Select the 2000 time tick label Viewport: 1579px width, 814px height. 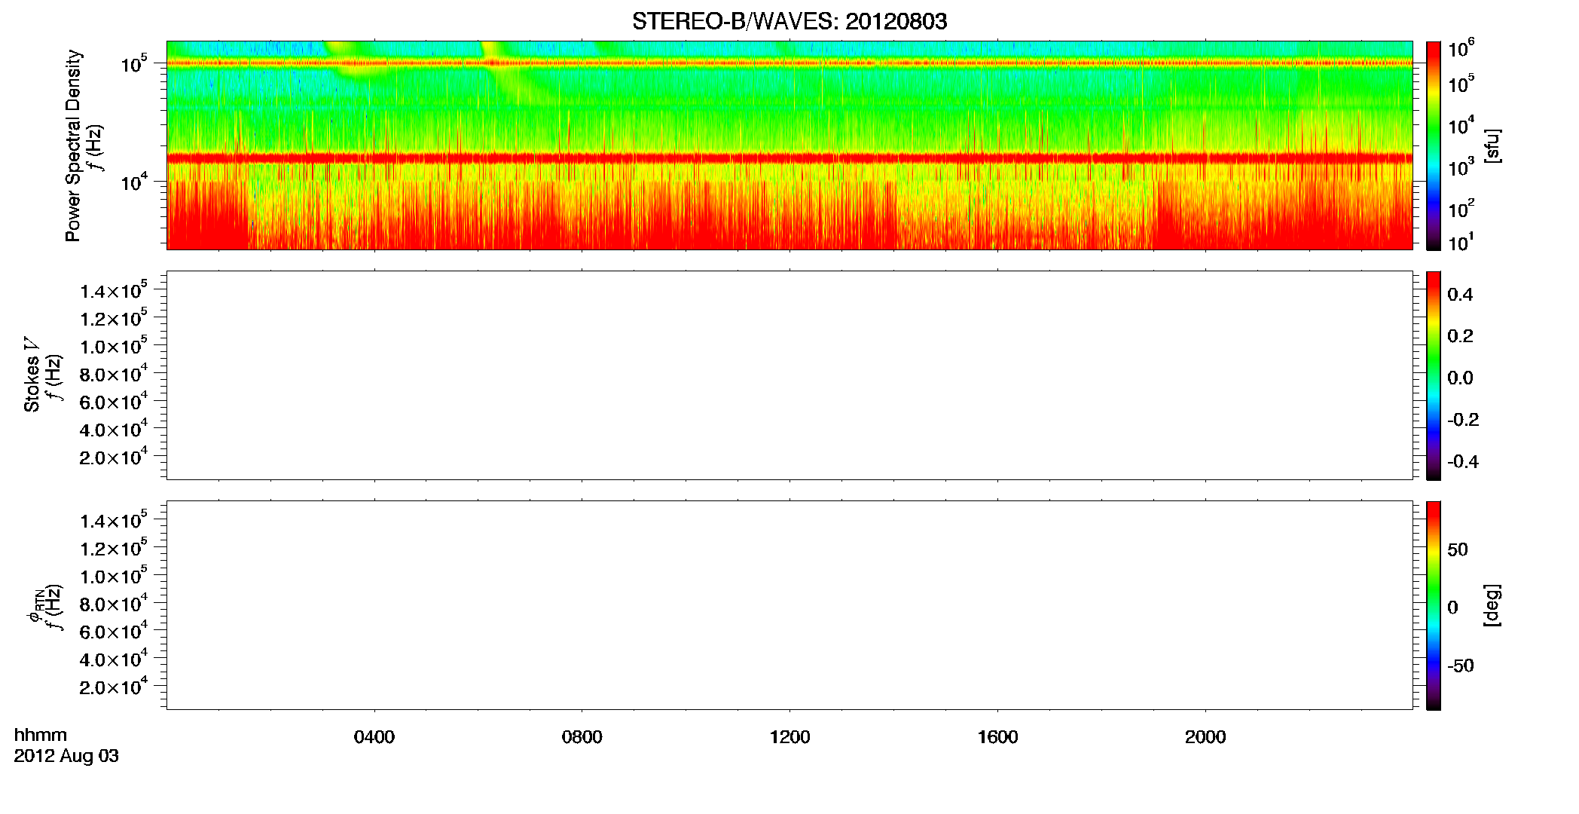coord(1205,737)
